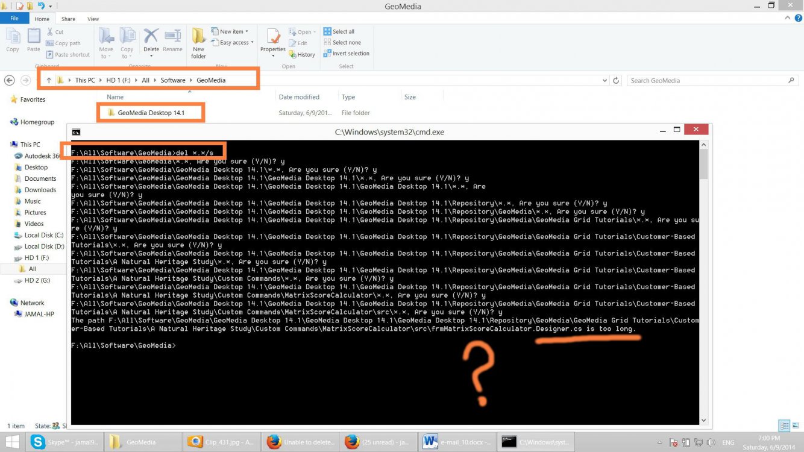Screen dimensions: 804x452
Task: Open Skype from the taskbar
Action: [x=66, y=442]
